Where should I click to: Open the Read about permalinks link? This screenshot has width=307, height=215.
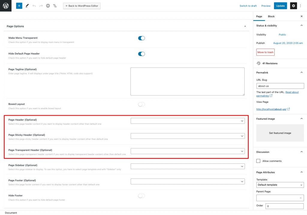pos(292,92)
